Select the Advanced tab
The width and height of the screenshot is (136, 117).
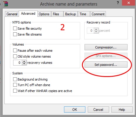pos(28,14)
